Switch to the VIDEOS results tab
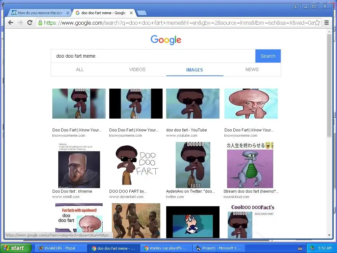The height and width of the screenshot is (253, 337). click(x=137, y=70)
